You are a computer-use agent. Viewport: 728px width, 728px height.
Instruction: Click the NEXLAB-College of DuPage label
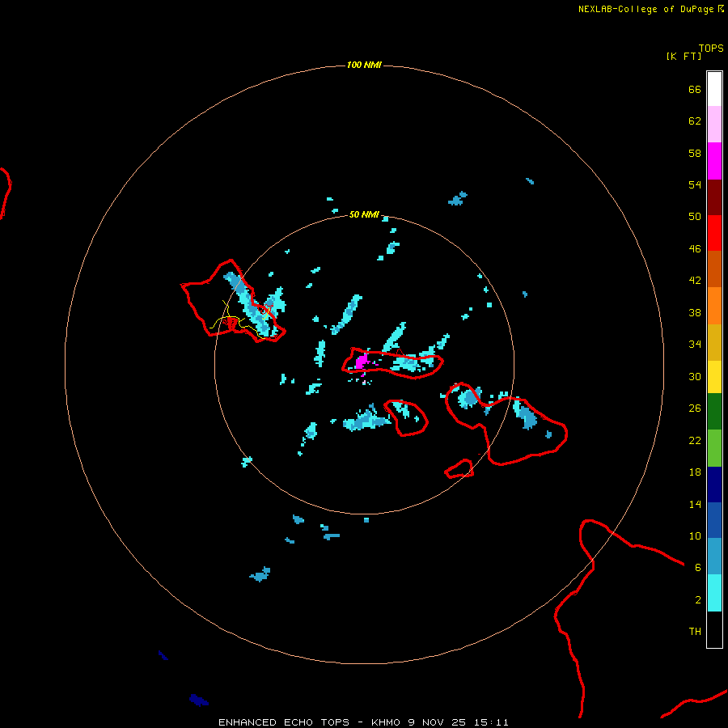point(645,9)
